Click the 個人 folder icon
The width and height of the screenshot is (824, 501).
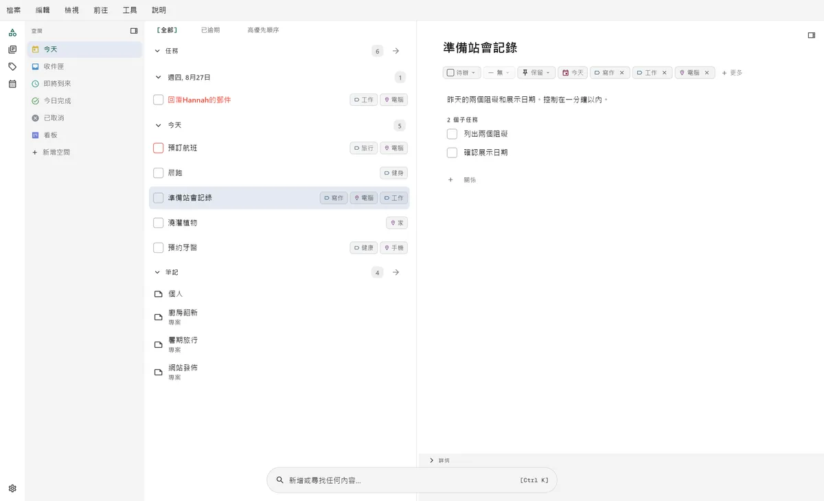pos(159,294)
